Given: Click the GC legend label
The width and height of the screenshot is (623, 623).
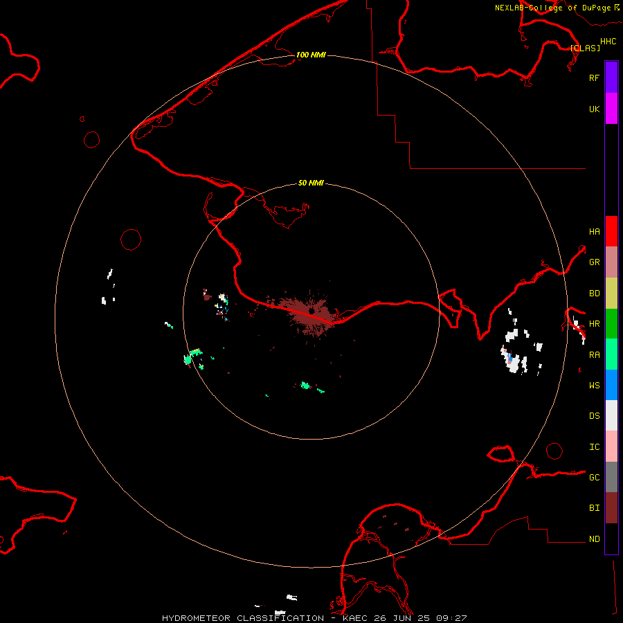Looking at the screenshot, I should coord(594,478).
